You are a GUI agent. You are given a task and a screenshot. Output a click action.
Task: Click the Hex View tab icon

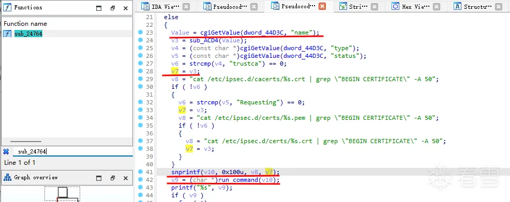[396, 7]
